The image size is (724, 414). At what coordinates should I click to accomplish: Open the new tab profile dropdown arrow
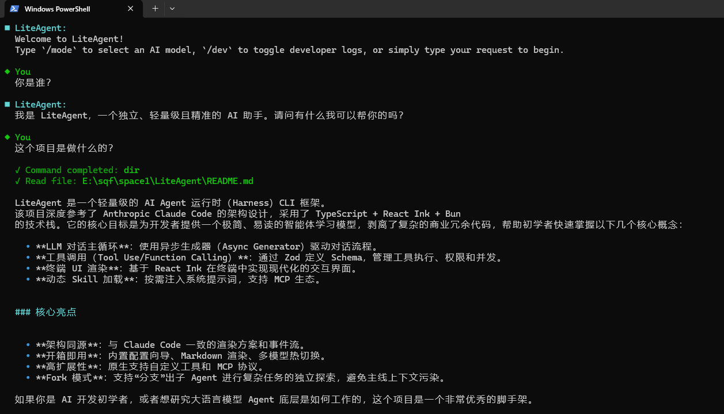[172, 9]
